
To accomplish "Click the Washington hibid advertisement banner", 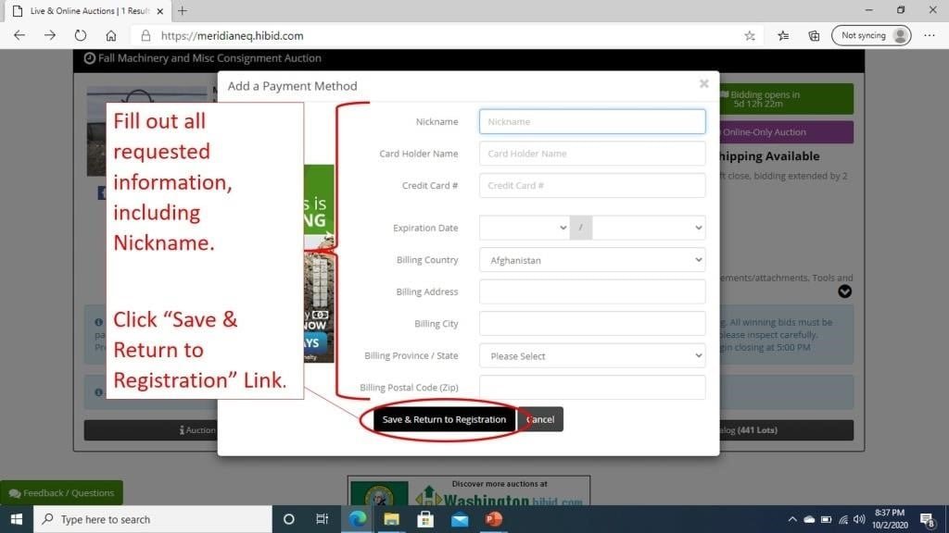I will (x=468, y=490).
